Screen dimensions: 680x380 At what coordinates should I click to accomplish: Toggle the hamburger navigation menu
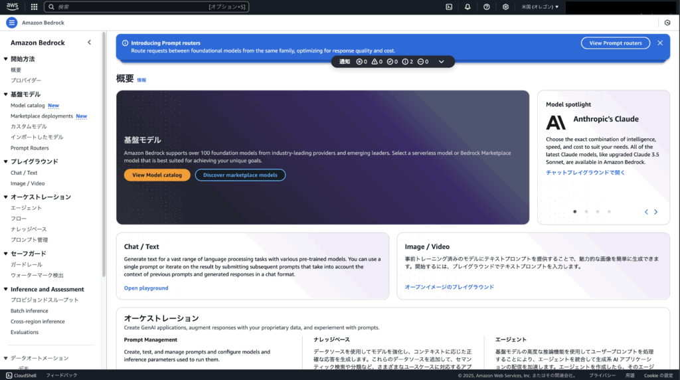click(11, 23)
